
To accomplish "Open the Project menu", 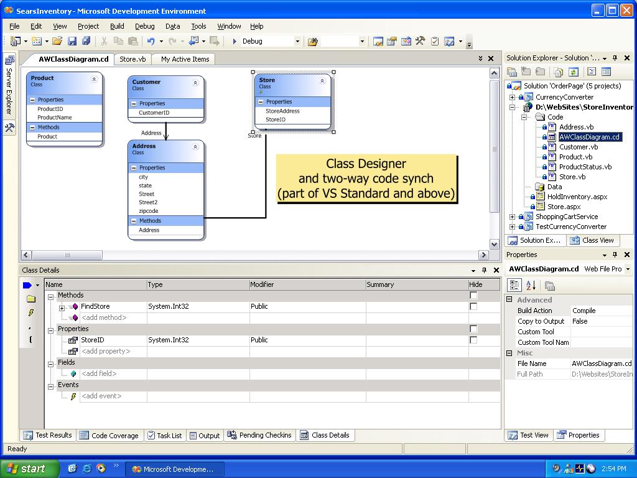I will 88,26.
